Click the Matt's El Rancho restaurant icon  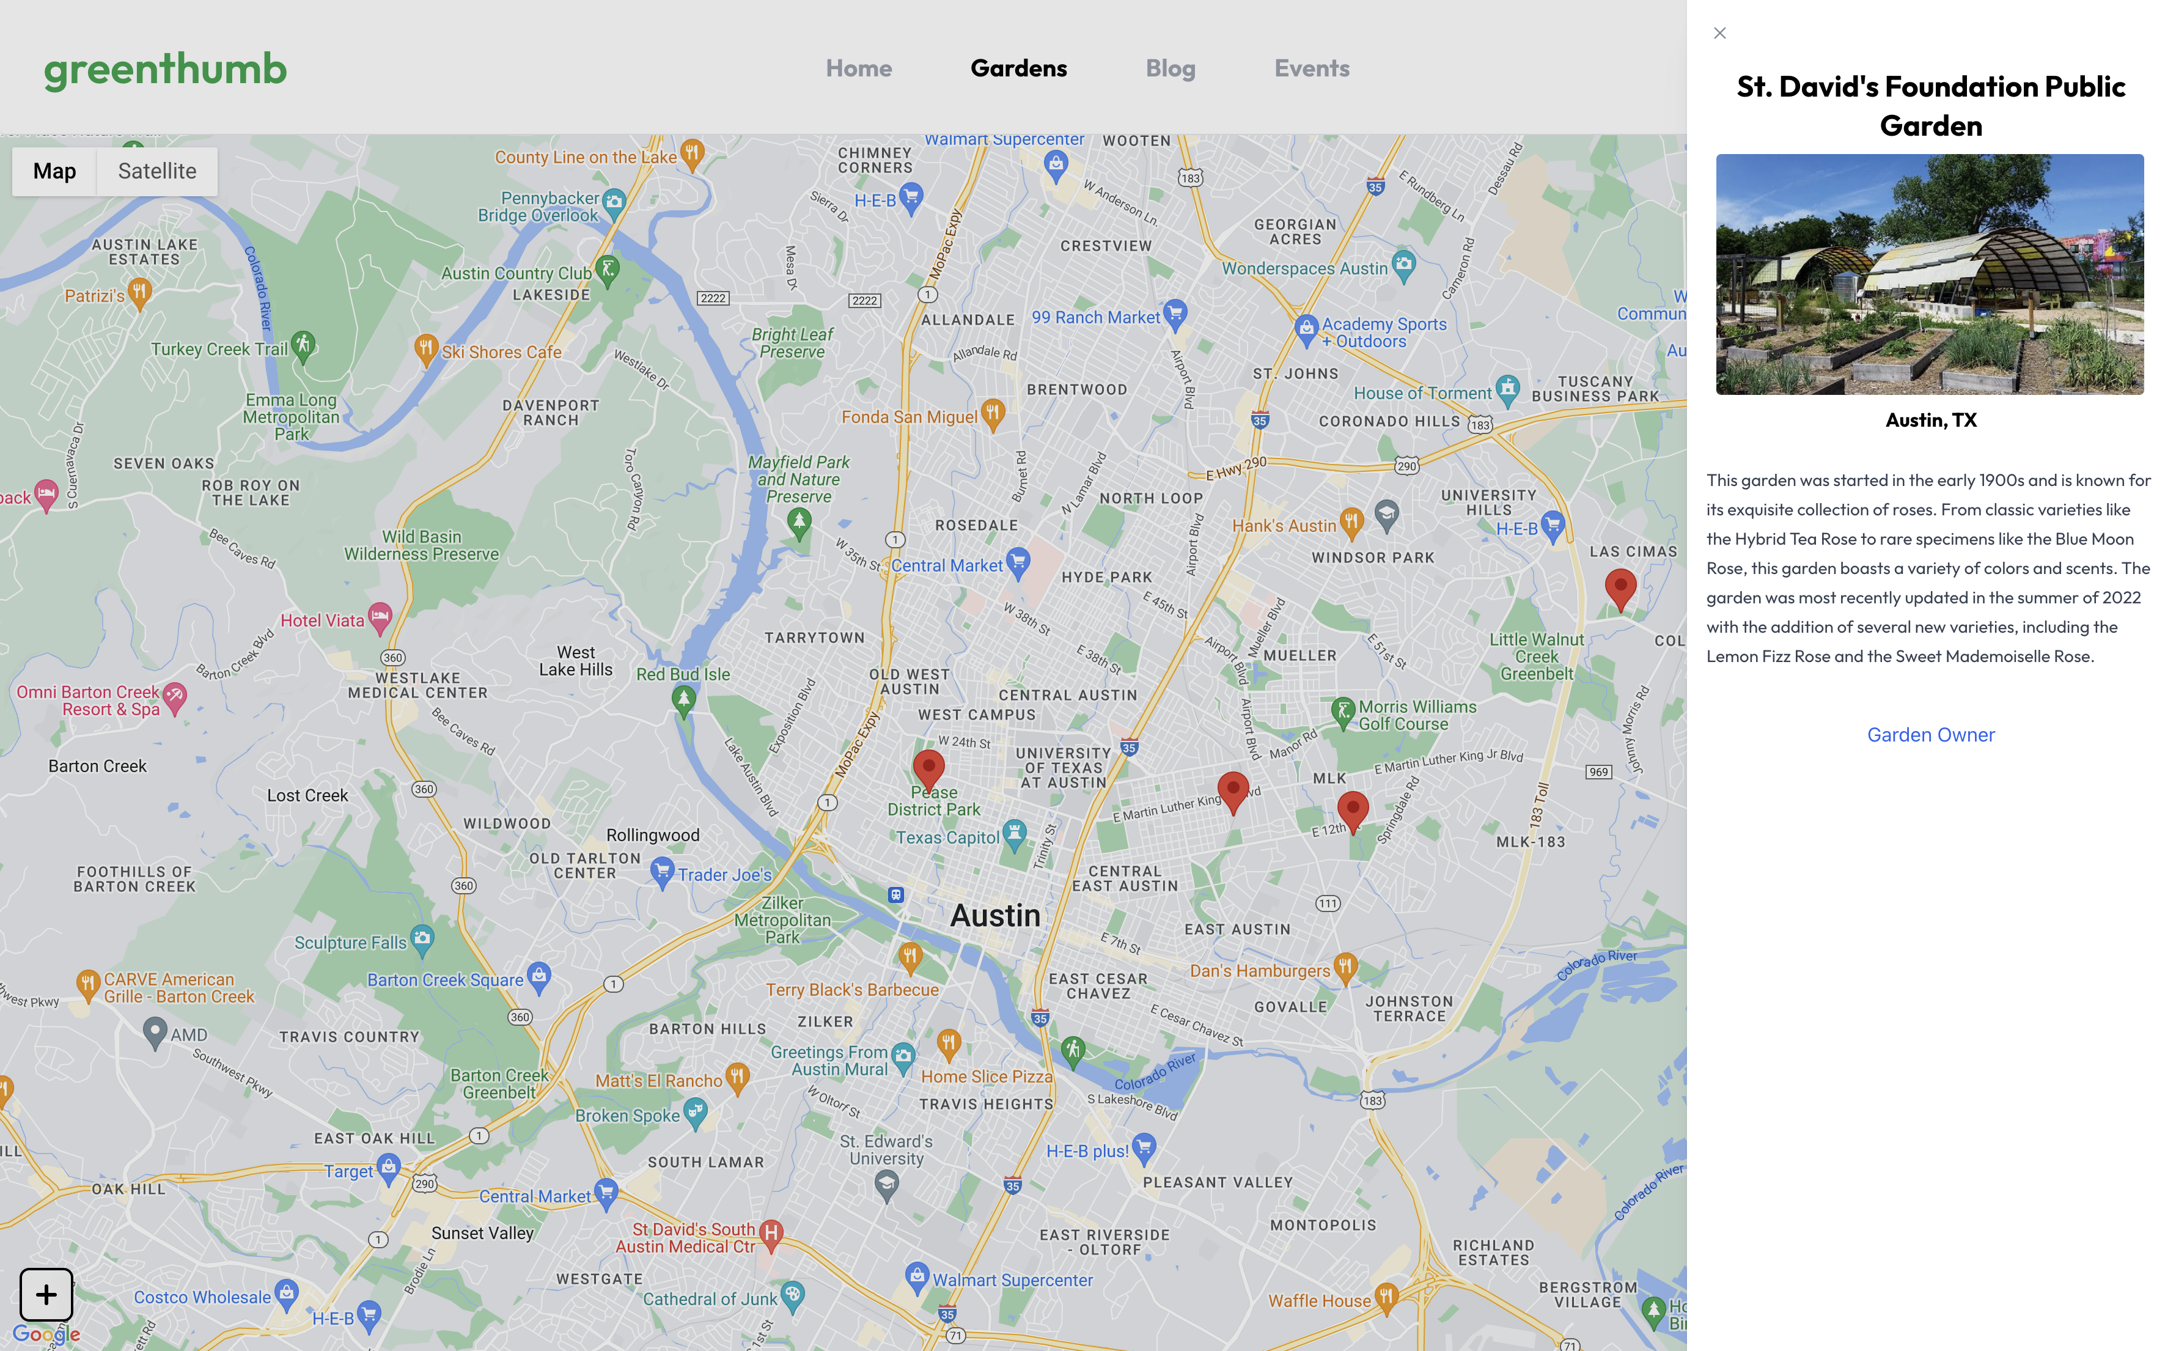[x=737, y=1078]
